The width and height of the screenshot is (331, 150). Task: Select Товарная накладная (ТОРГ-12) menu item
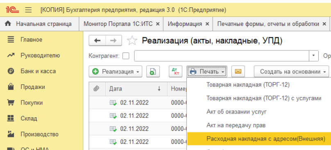pos(248,85)
